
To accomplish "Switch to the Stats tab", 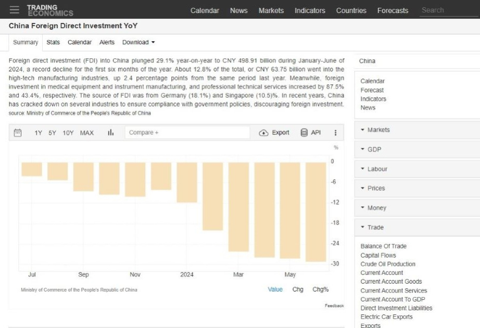I will click(x=53, y=42).
